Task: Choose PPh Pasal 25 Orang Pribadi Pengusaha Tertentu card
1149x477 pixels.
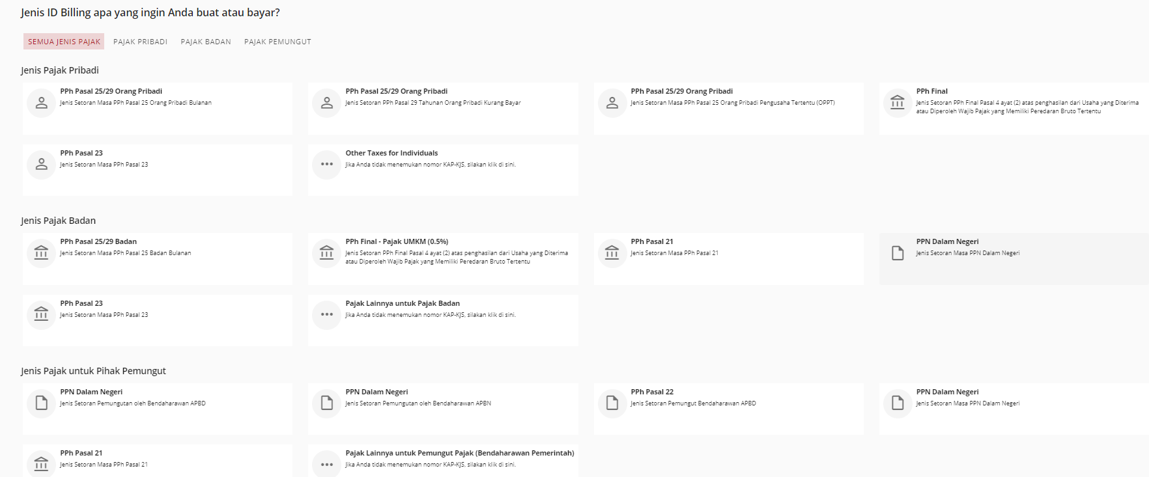Action: tap(729, 109)
